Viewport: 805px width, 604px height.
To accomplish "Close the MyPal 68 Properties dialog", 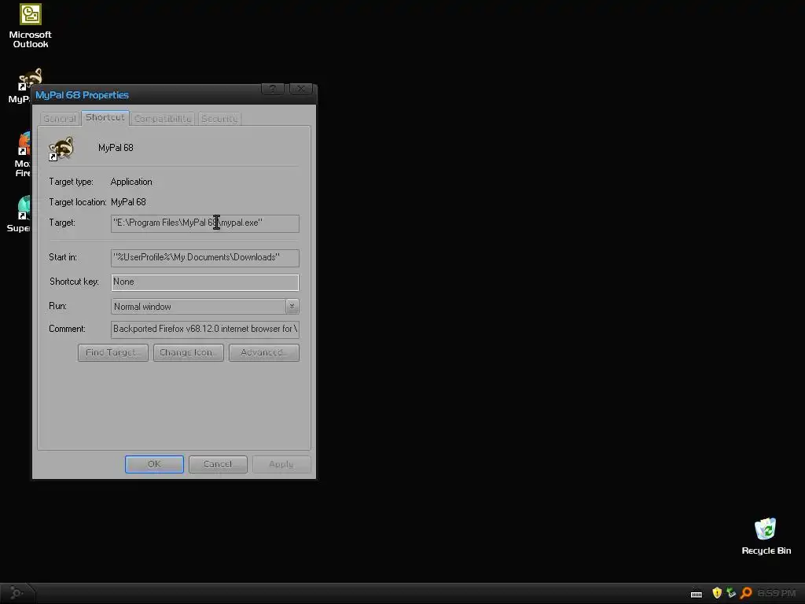I will point(301,89).
